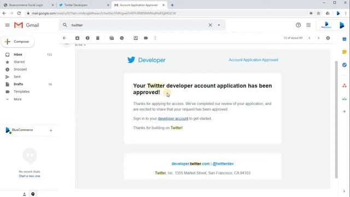Viewport: 350px width, 197px height.
Task: Apply a label to this email
Action: [146, 38]
